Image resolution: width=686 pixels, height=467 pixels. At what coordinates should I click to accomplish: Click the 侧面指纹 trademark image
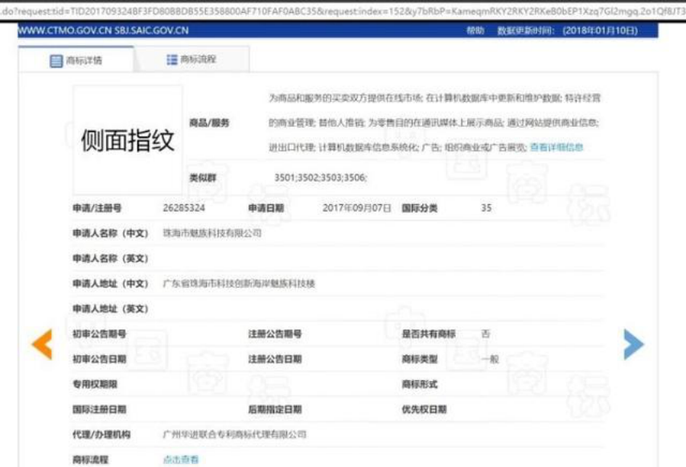tap(127, 140)
